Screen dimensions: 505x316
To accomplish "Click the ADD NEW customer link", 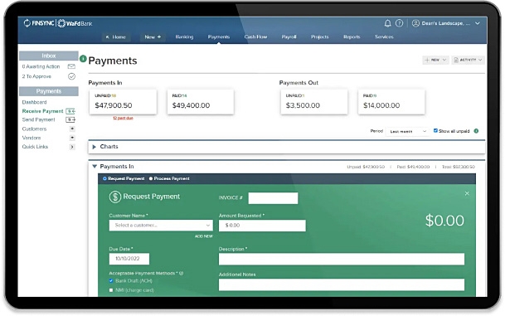I will pos(203,236).
